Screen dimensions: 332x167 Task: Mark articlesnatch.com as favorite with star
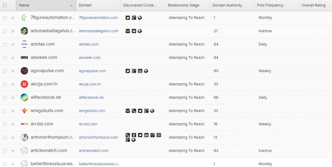13,151
